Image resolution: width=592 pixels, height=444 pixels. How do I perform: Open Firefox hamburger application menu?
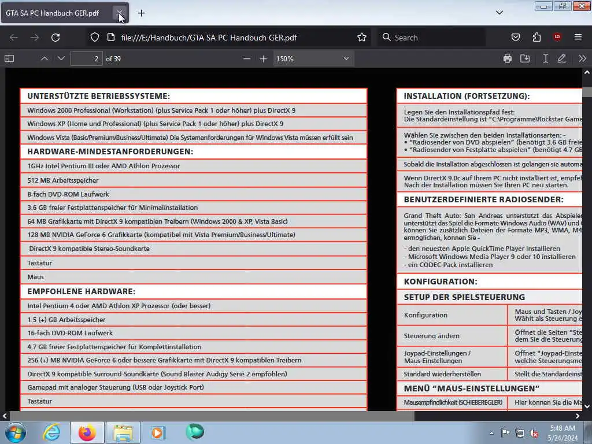[x=578, y=37]
